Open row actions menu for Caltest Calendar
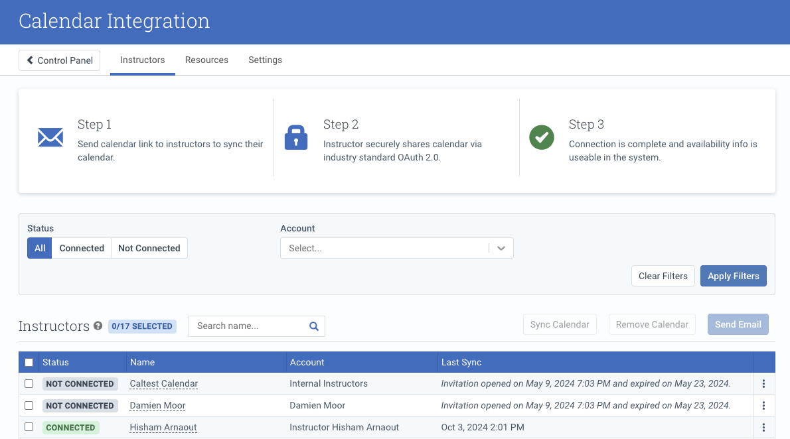This screenshot has width=790, height=439. coord(764,383)
